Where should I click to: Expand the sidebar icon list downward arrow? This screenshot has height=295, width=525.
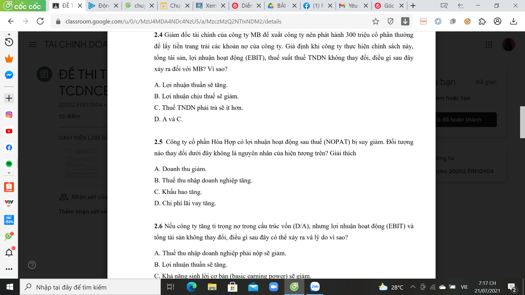pyautogui.click(x=9, y=173)
